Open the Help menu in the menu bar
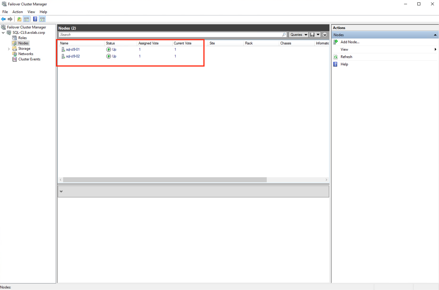The height and width of the screenshot is (290, 439). 43,12
